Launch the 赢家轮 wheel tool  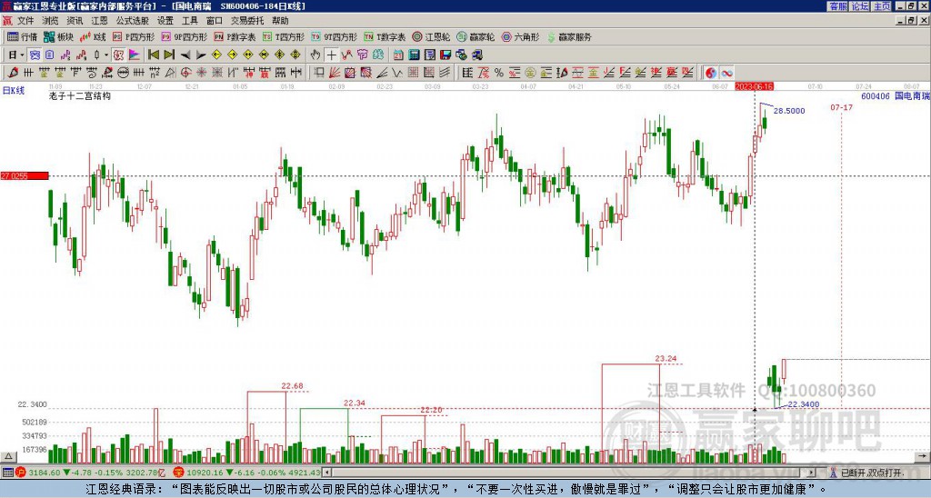tap(476, 36)
